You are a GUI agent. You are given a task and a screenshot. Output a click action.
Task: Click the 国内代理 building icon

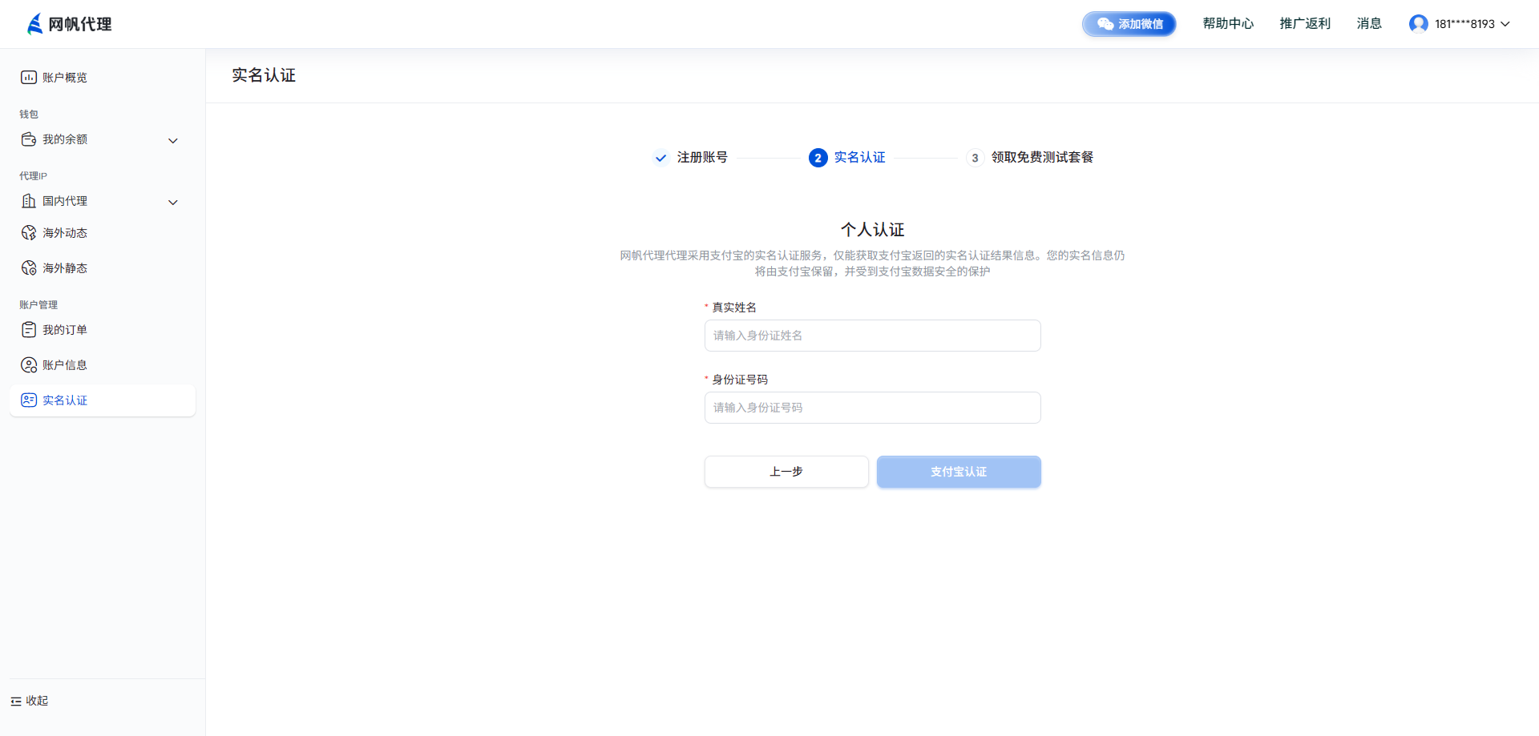(29, 201)
